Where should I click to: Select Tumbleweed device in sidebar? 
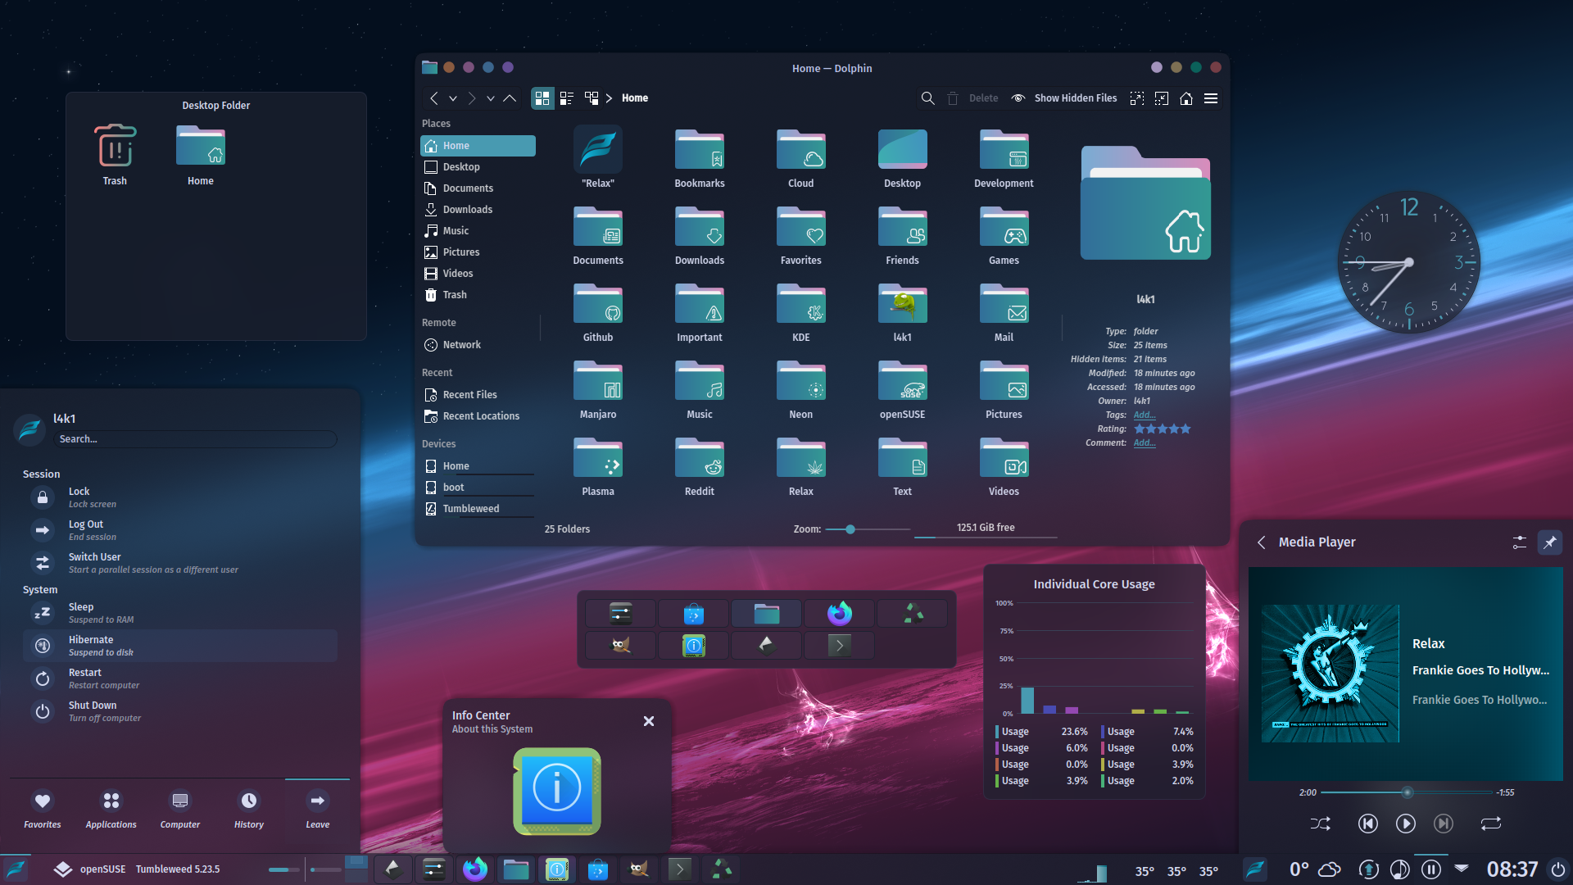[x=478, y=509]
